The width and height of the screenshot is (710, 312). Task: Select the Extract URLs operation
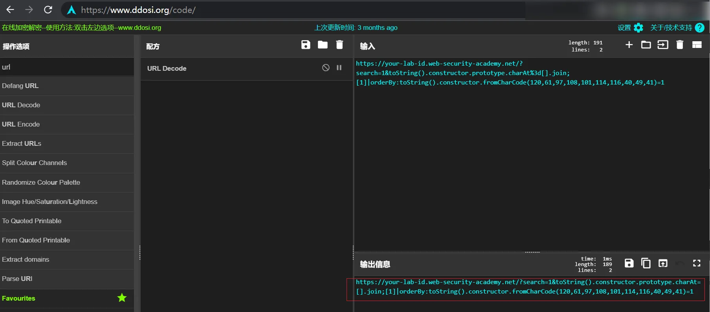pos(67,143)
